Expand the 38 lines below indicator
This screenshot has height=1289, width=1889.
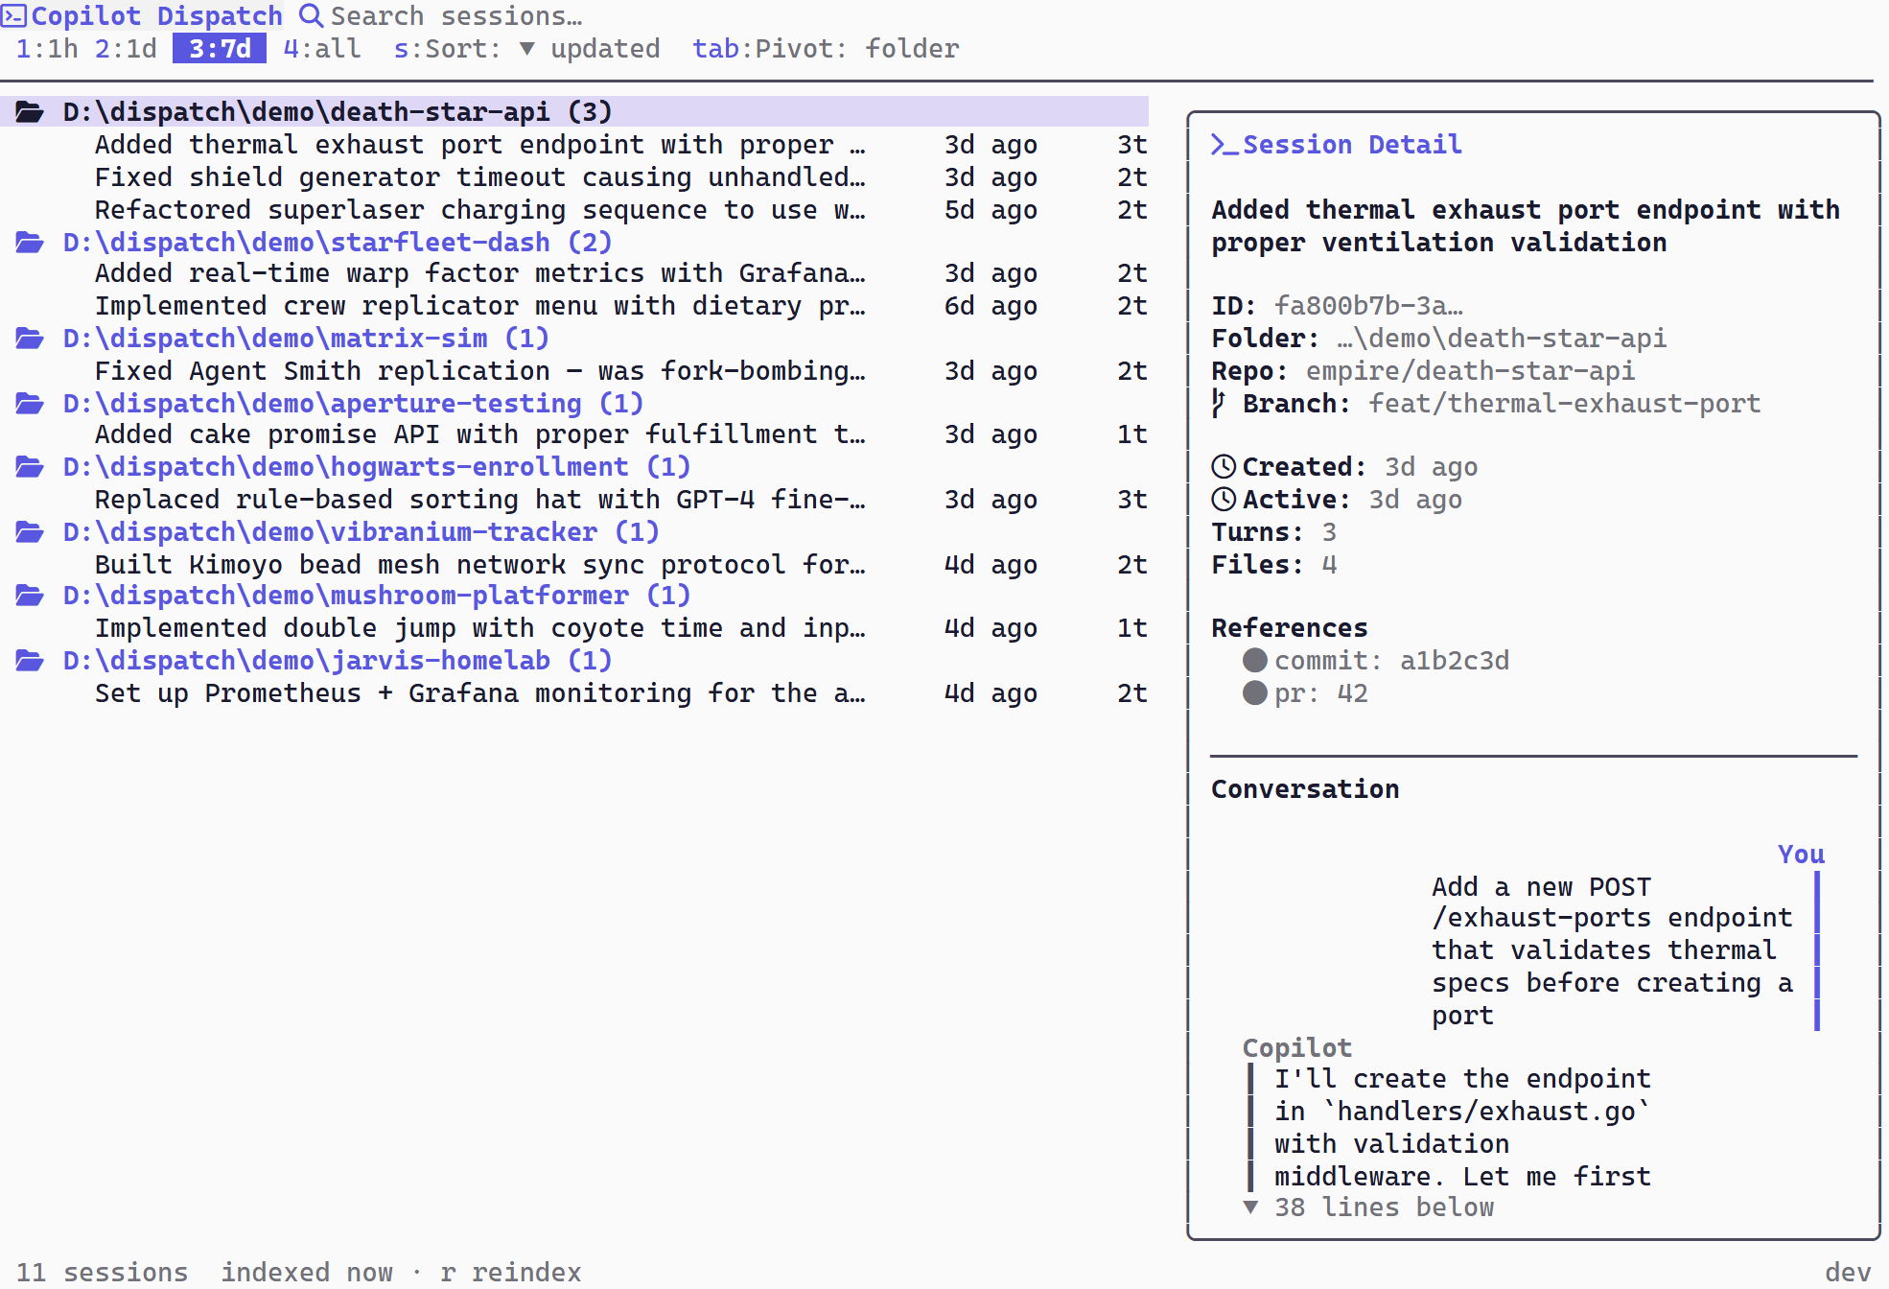click(x=1369, y=1207)
